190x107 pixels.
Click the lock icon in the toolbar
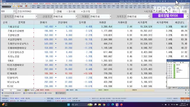[18, 6]
